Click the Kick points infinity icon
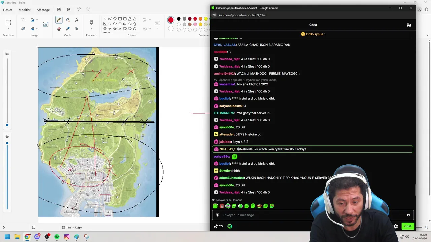The height and width of the screenshot is (242, 431). pyautogui.click(x=219, y=226)
